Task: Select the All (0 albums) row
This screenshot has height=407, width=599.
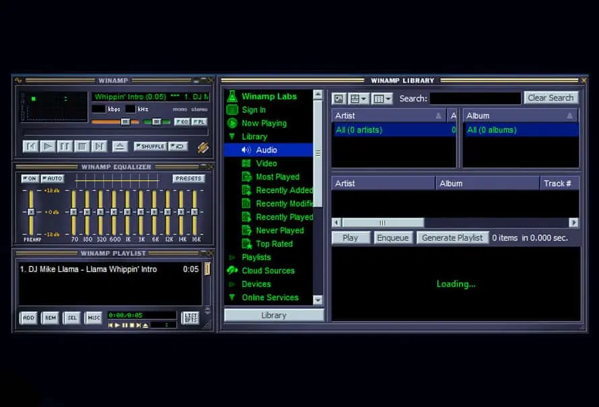Action: pos(521,130)
